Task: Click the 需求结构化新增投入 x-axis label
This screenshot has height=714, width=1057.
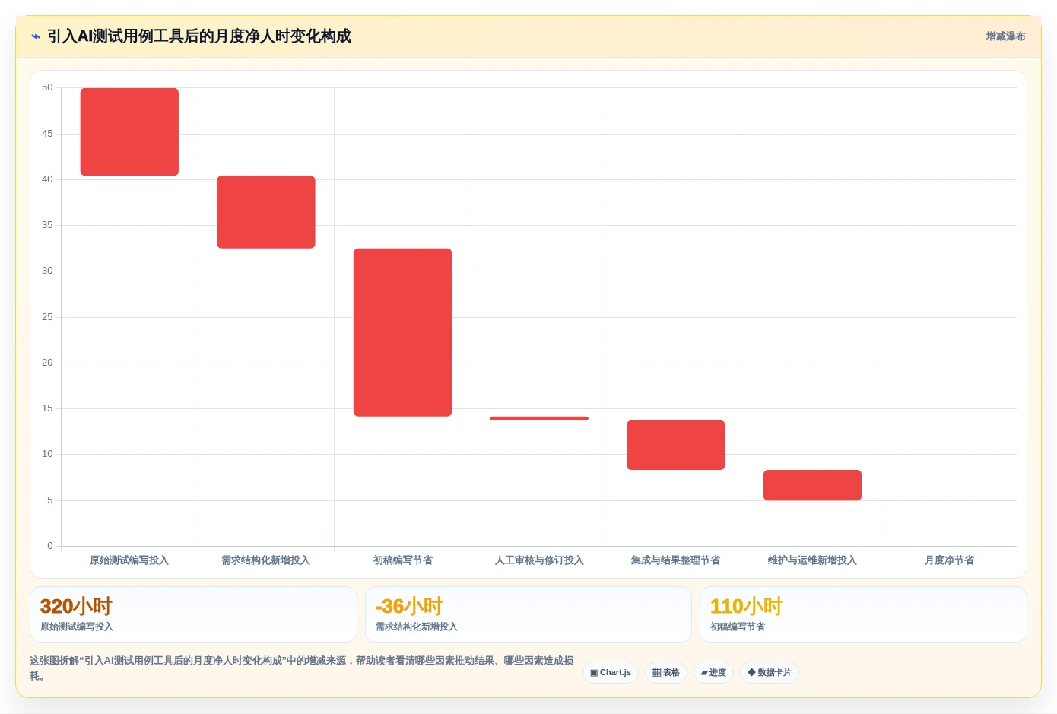Action: point(265,560)
